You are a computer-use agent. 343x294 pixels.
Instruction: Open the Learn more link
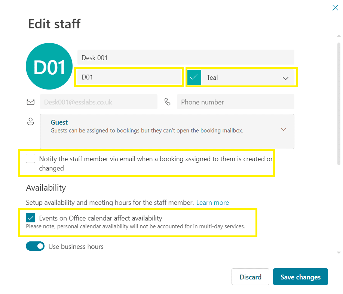point(212,203)
